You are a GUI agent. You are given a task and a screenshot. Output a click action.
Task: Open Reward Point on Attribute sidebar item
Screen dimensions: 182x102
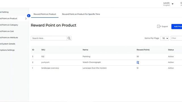pos(9,38)
